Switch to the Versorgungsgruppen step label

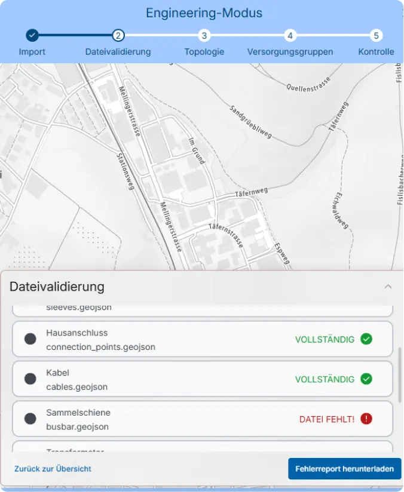tap(290, 52)
